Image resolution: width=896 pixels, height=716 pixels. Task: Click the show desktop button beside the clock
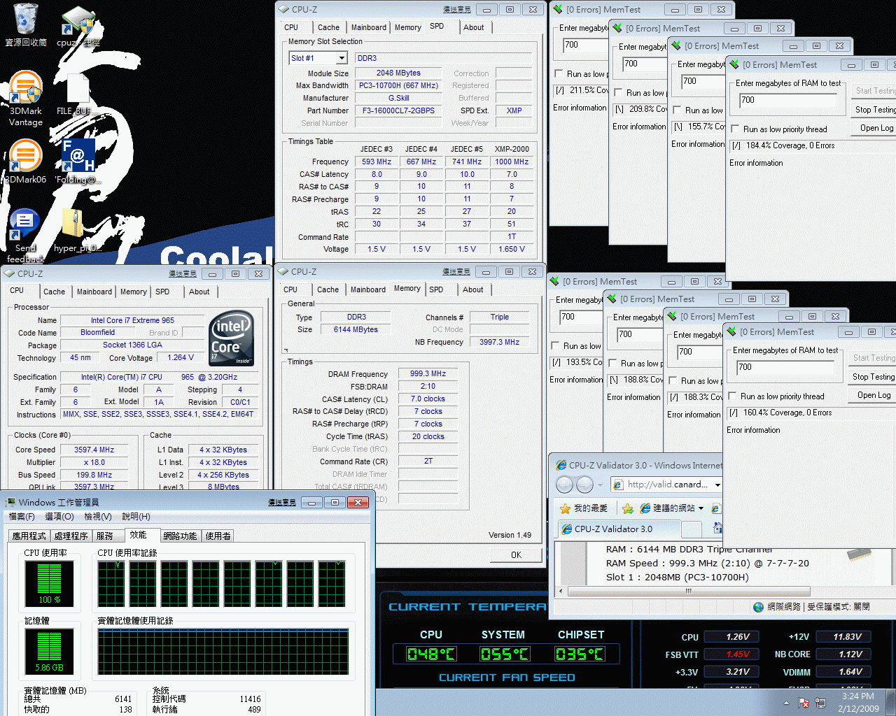tap(891, 702)
